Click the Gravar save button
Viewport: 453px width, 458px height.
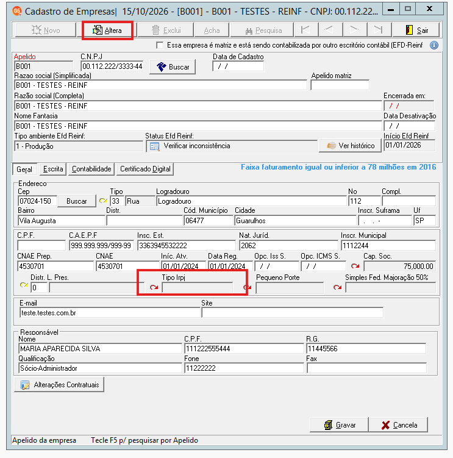tap(339, 425)
